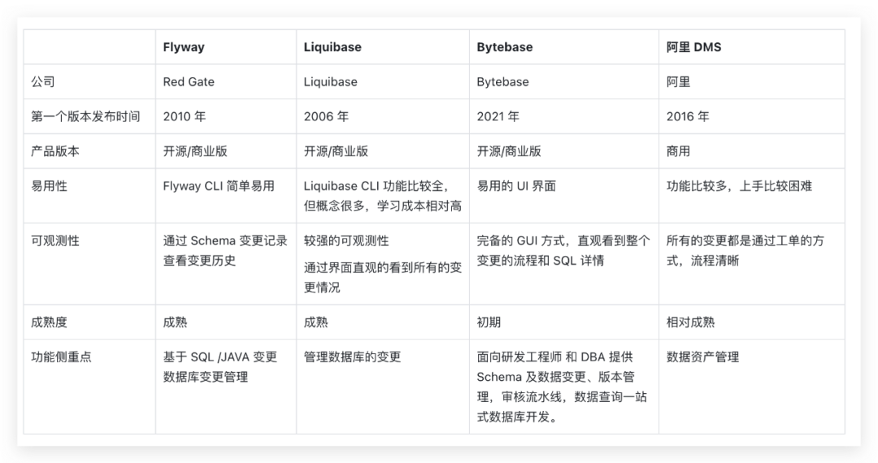Click 开源/商业版 in the Liquibase column
This screenshot has height=463, width=878.
(x=336, y=151)
